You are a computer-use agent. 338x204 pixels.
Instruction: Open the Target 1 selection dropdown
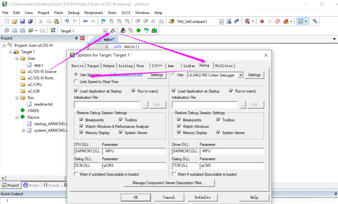(105, 31)
